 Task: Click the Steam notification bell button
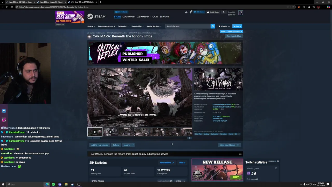point(224,12)
